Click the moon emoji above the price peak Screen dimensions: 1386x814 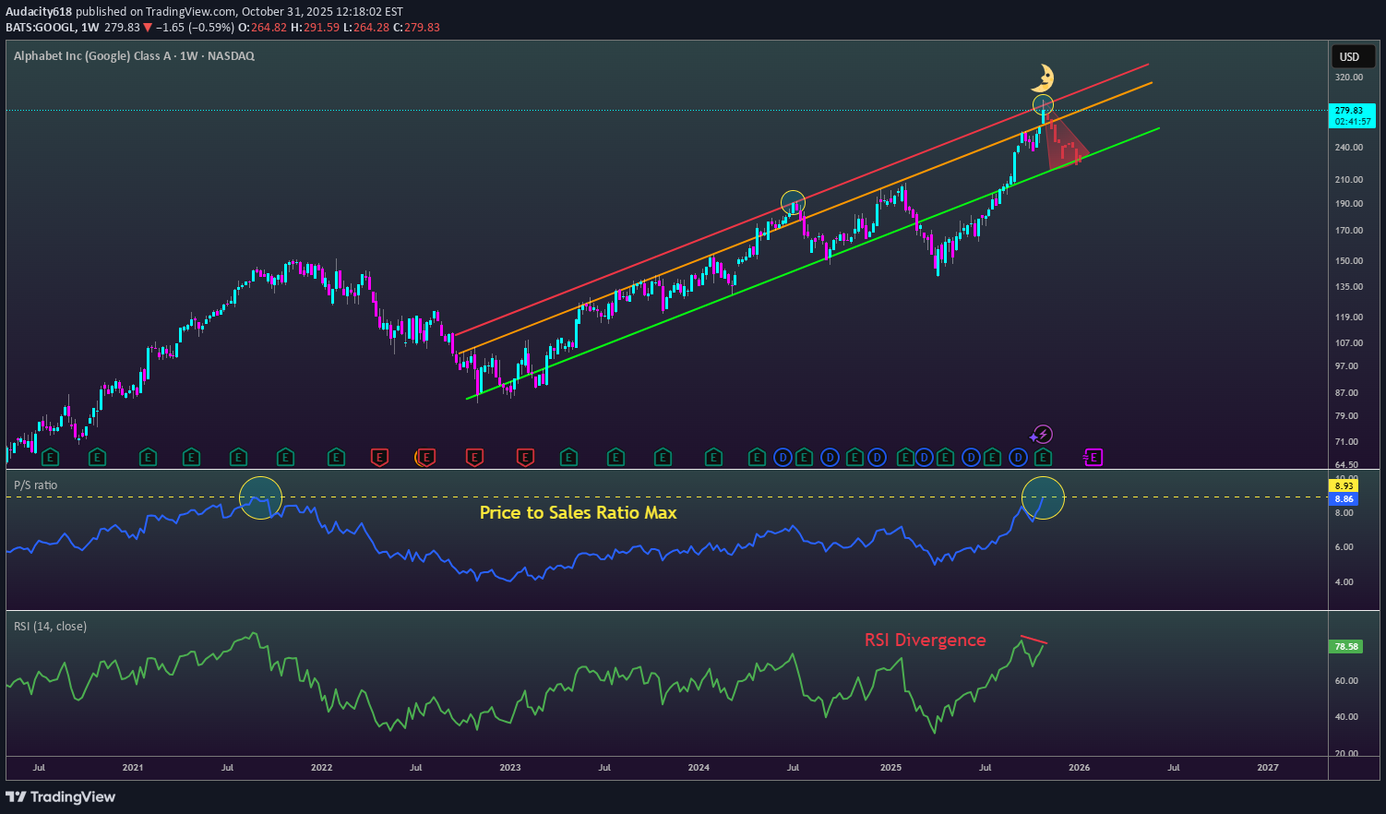click(1043, 78)
